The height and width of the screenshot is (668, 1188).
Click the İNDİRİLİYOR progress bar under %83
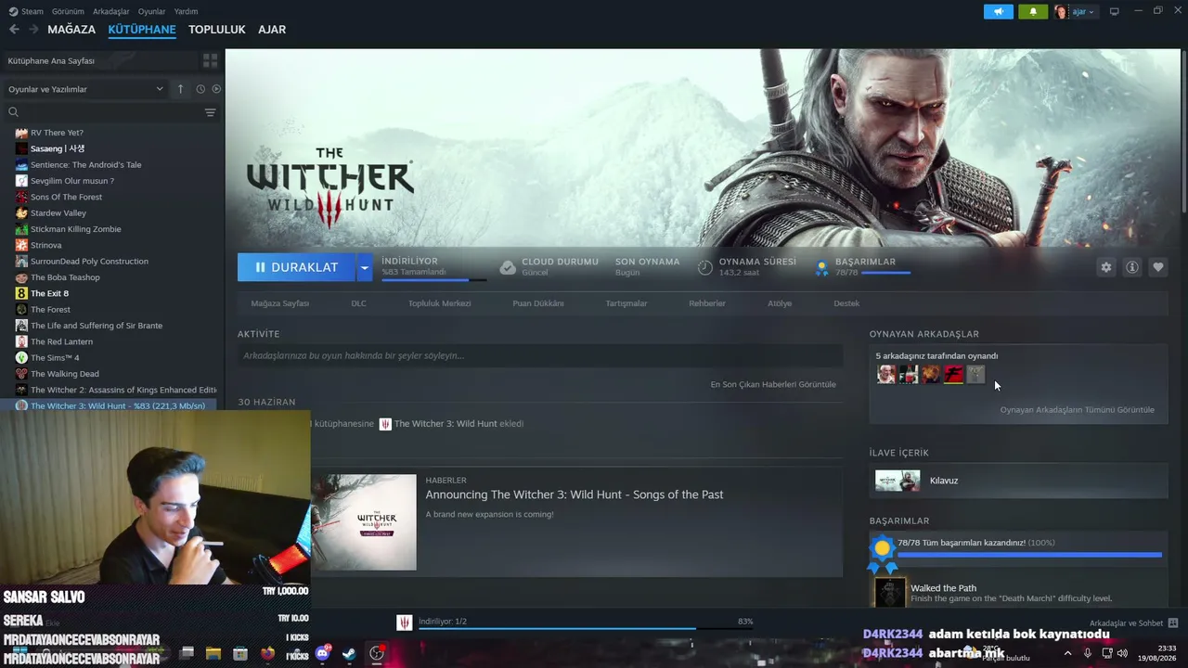[x=434, y=279]
